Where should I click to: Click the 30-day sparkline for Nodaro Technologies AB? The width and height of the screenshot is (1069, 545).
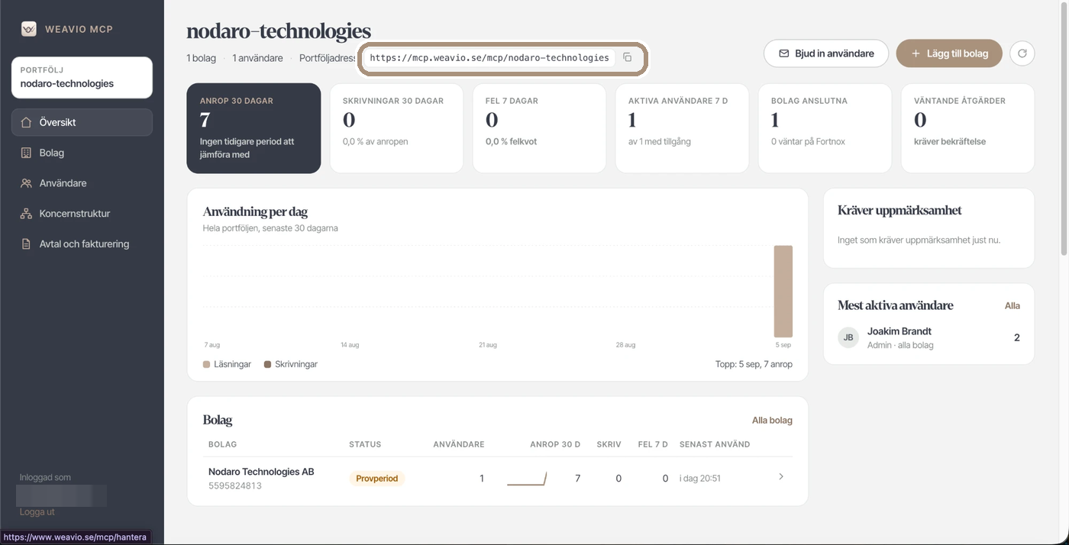[x=527, y=479]
